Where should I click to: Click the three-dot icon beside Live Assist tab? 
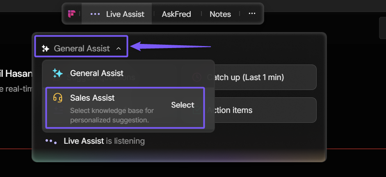click(x=95, y=14)
